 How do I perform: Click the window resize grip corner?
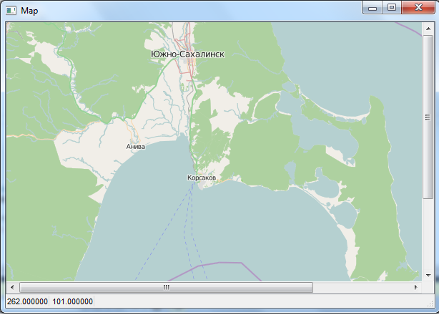click(x=428, y=304)
